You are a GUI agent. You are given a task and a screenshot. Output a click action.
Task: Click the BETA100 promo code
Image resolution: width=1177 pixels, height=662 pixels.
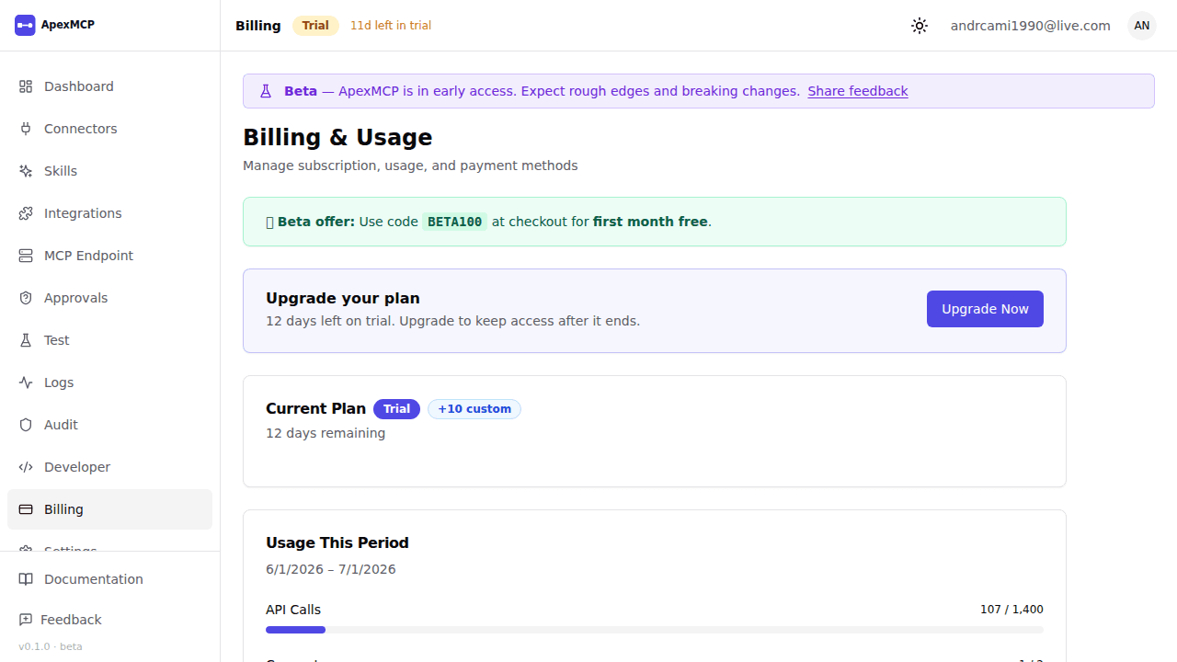[455, 222]
